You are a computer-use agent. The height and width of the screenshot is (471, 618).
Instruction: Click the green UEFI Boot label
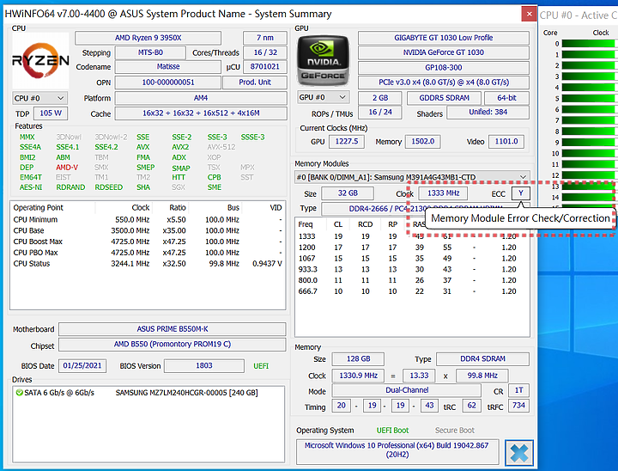(392, 431)
